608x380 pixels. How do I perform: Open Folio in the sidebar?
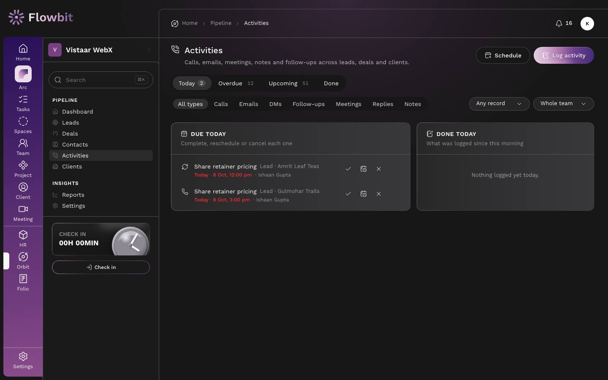[23, 283]
